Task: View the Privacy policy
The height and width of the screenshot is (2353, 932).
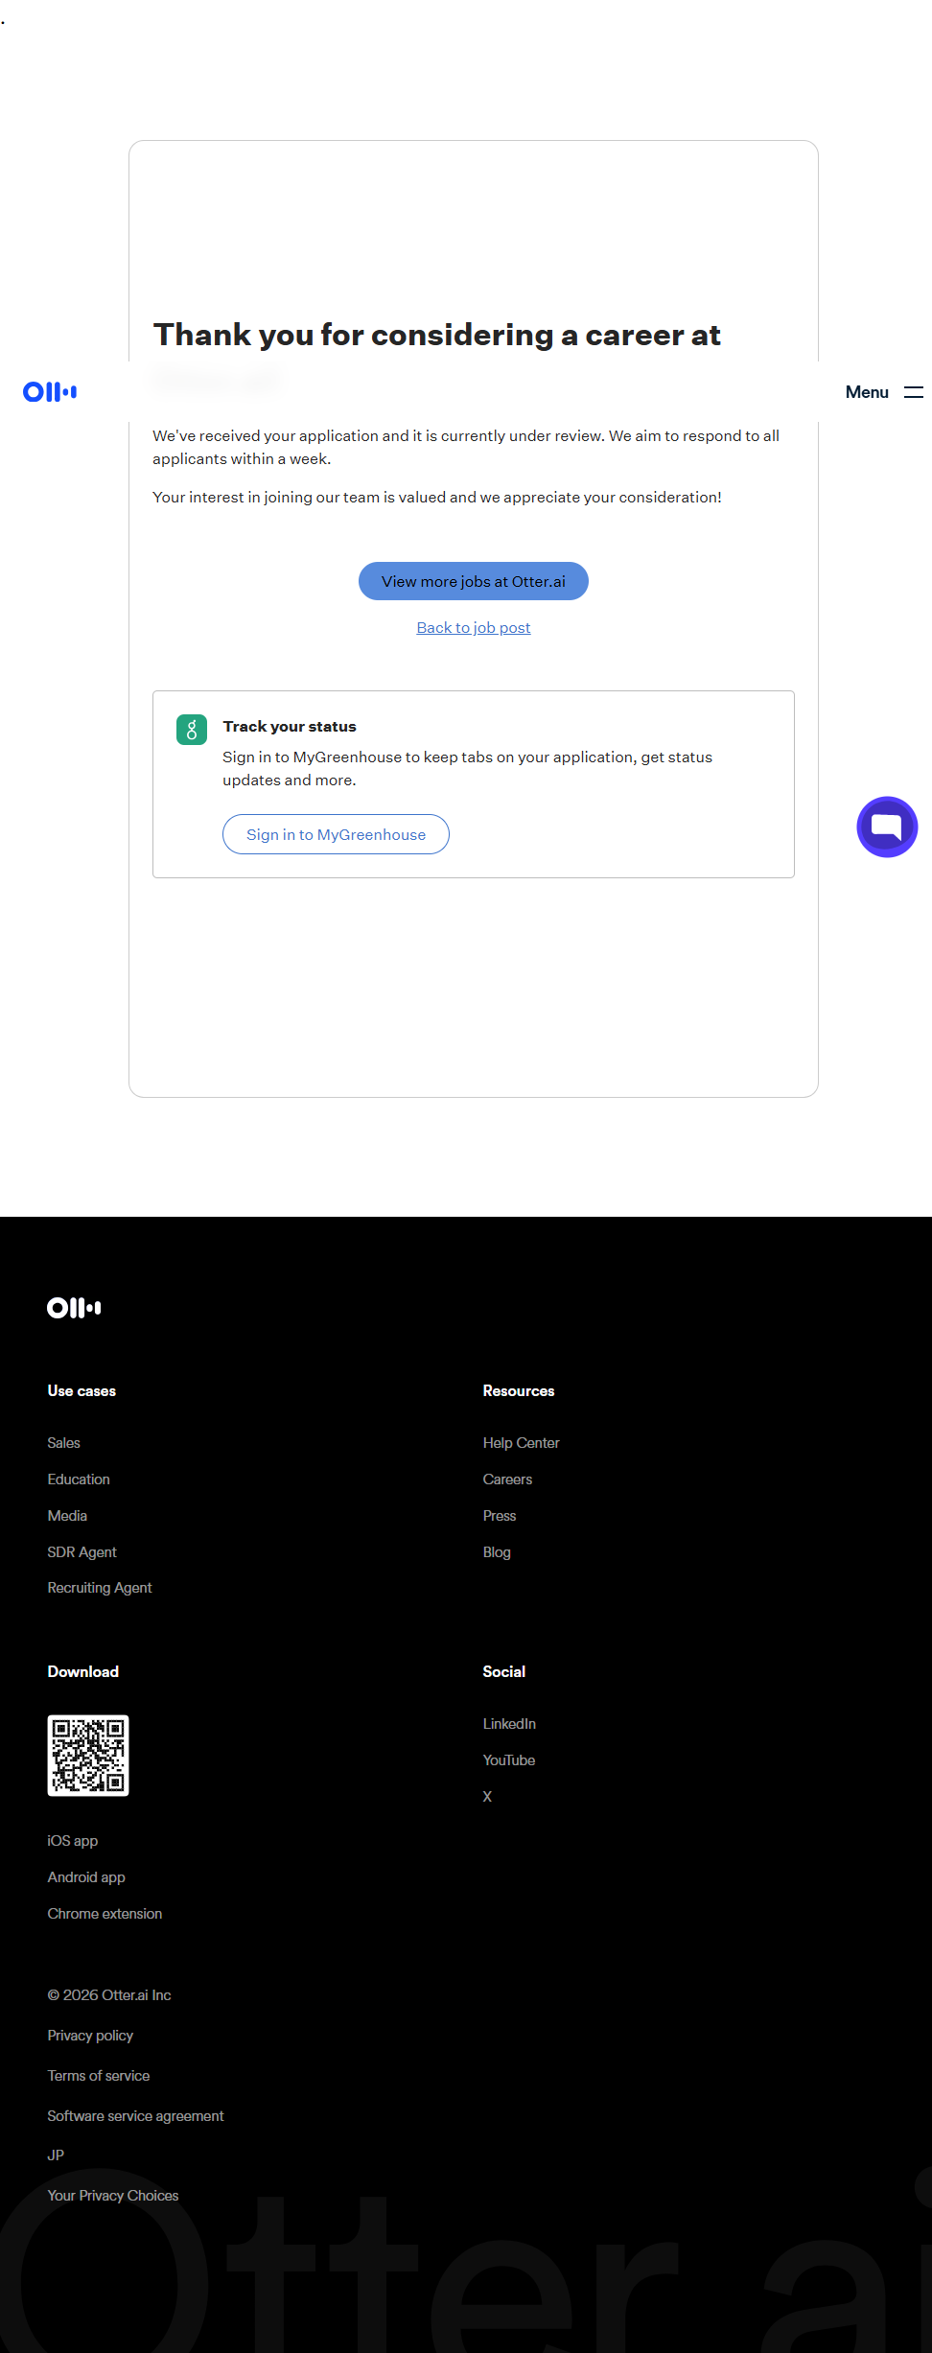Action: [x=90, y=2036]
